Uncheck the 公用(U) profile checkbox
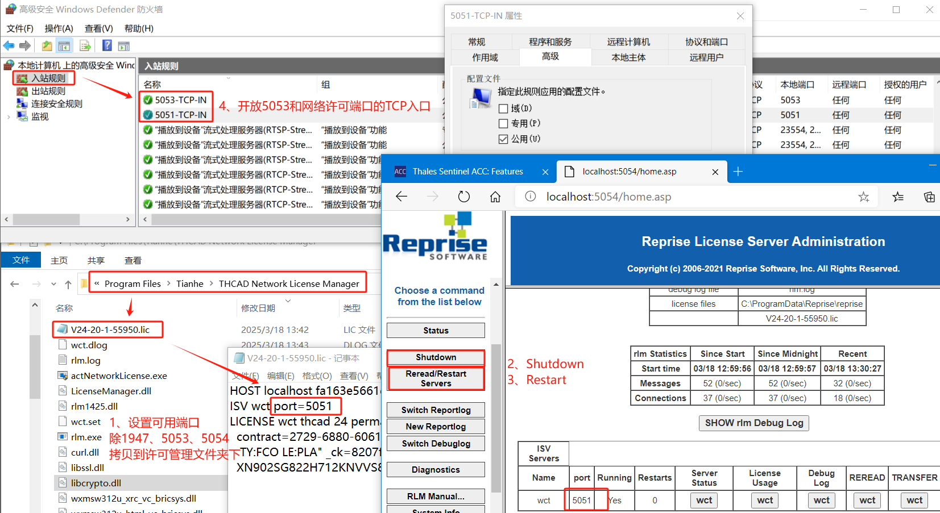Image resolution: width=940 pixels, height=513 pixels. (x=503, y=139)
